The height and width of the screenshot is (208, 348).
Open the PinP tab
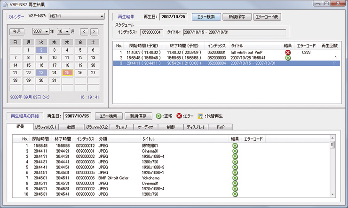(221, 127)
